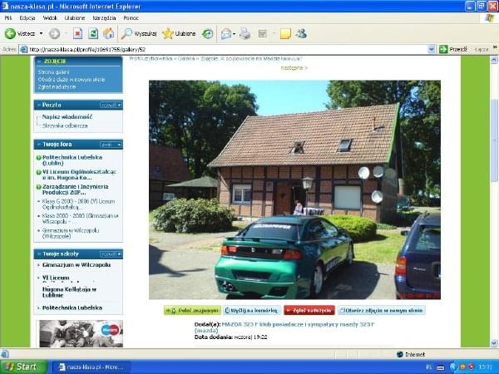Open Favorites (Ulubione) star button
The height and width of the screenshot is (374, 499).
coord(180,34)
